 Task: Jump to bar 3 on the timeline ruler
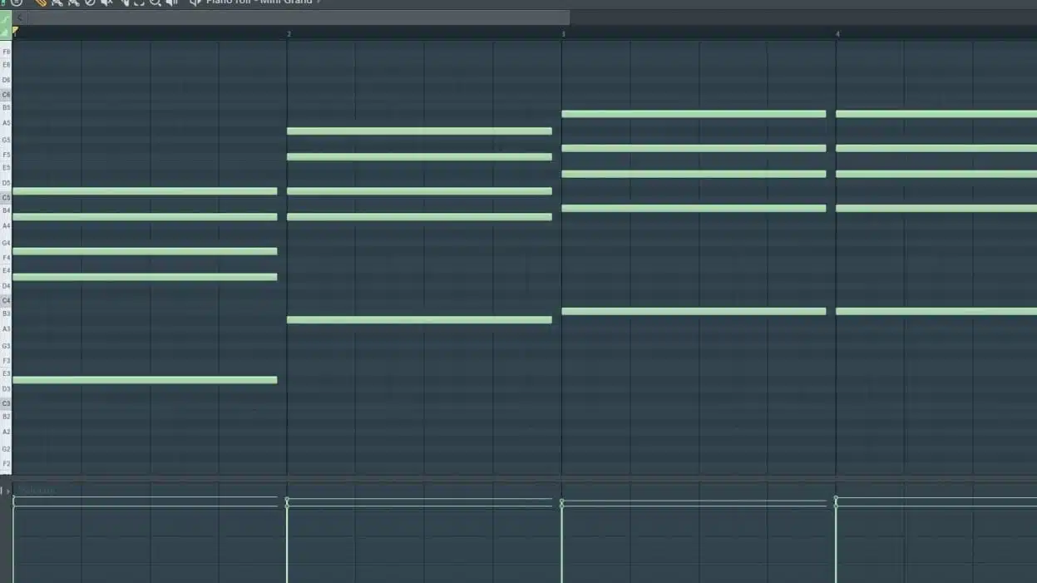[564, 34]
